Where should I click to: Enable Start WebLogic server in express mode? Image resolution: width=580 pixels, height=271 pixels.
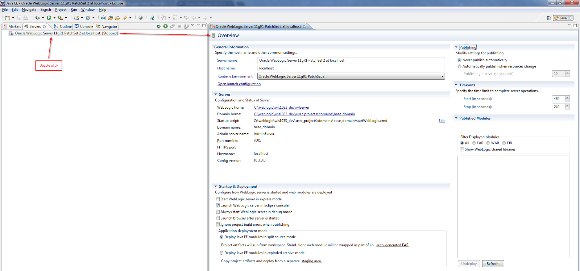(217, 199)
